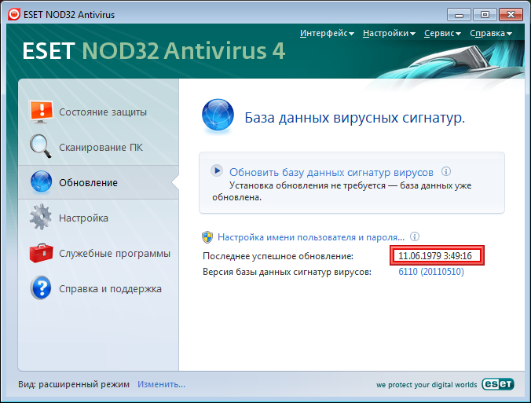Click the Установка обновления не требуется message
This screenshot has width=531, height=403.
click(x=342, y=192)
